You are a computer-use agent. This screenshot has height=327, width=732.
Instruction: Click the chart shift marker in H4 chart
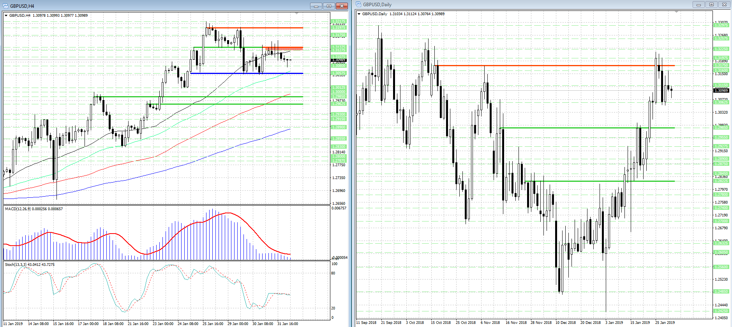tap(297, 14)
